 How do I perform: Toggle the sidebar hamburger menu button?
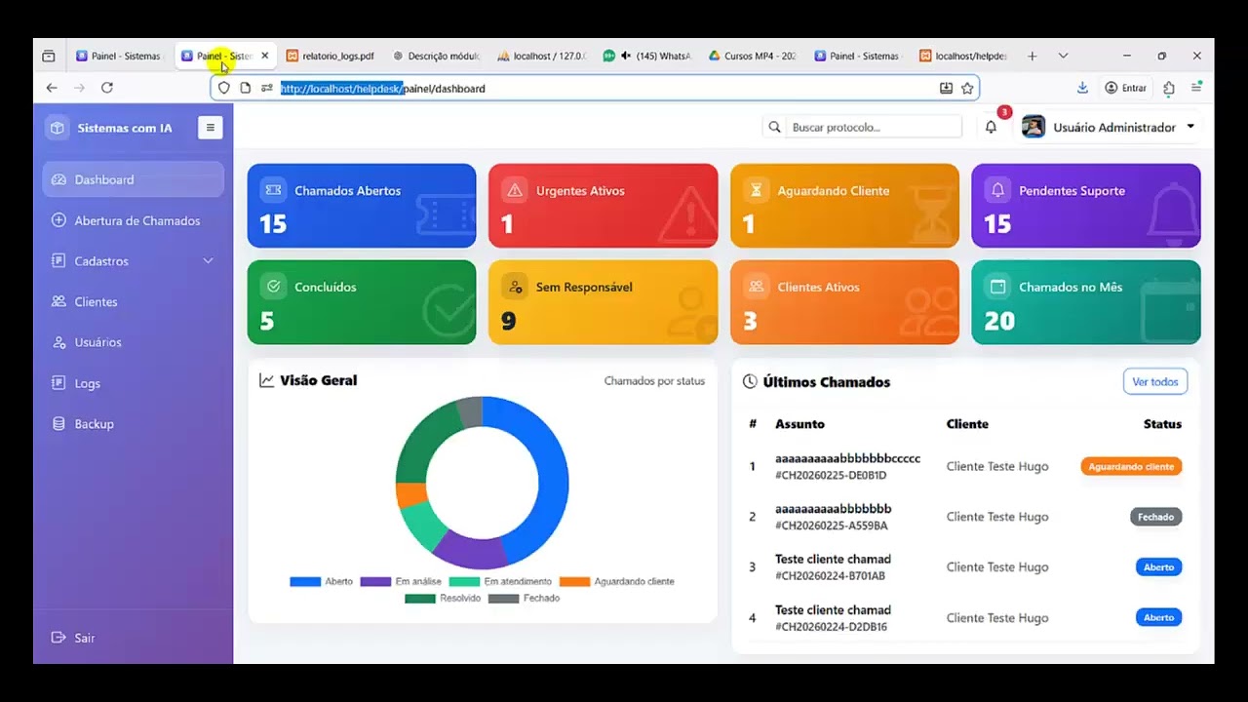click(x=210, y=128)
